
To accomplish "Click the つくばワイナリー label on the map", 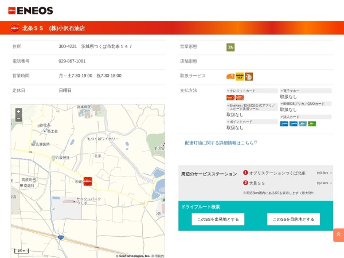I will pyautogui.click(x=105, y=139).
